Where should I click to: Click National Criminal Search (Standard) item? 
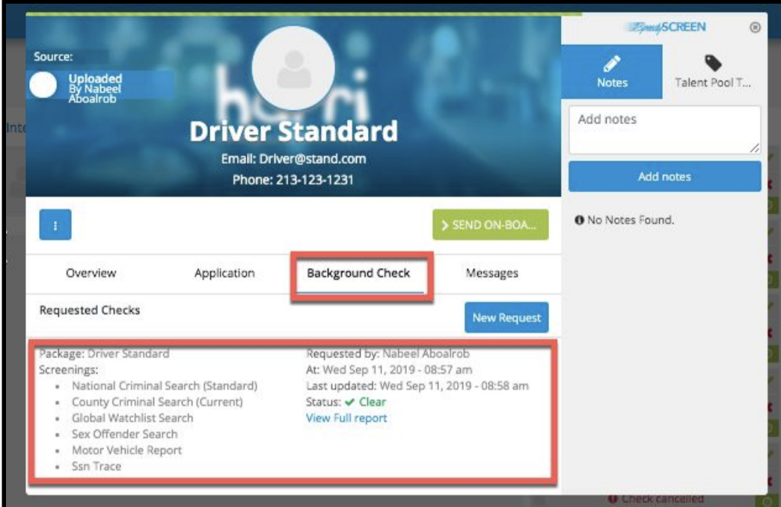[x=165, y=386]
